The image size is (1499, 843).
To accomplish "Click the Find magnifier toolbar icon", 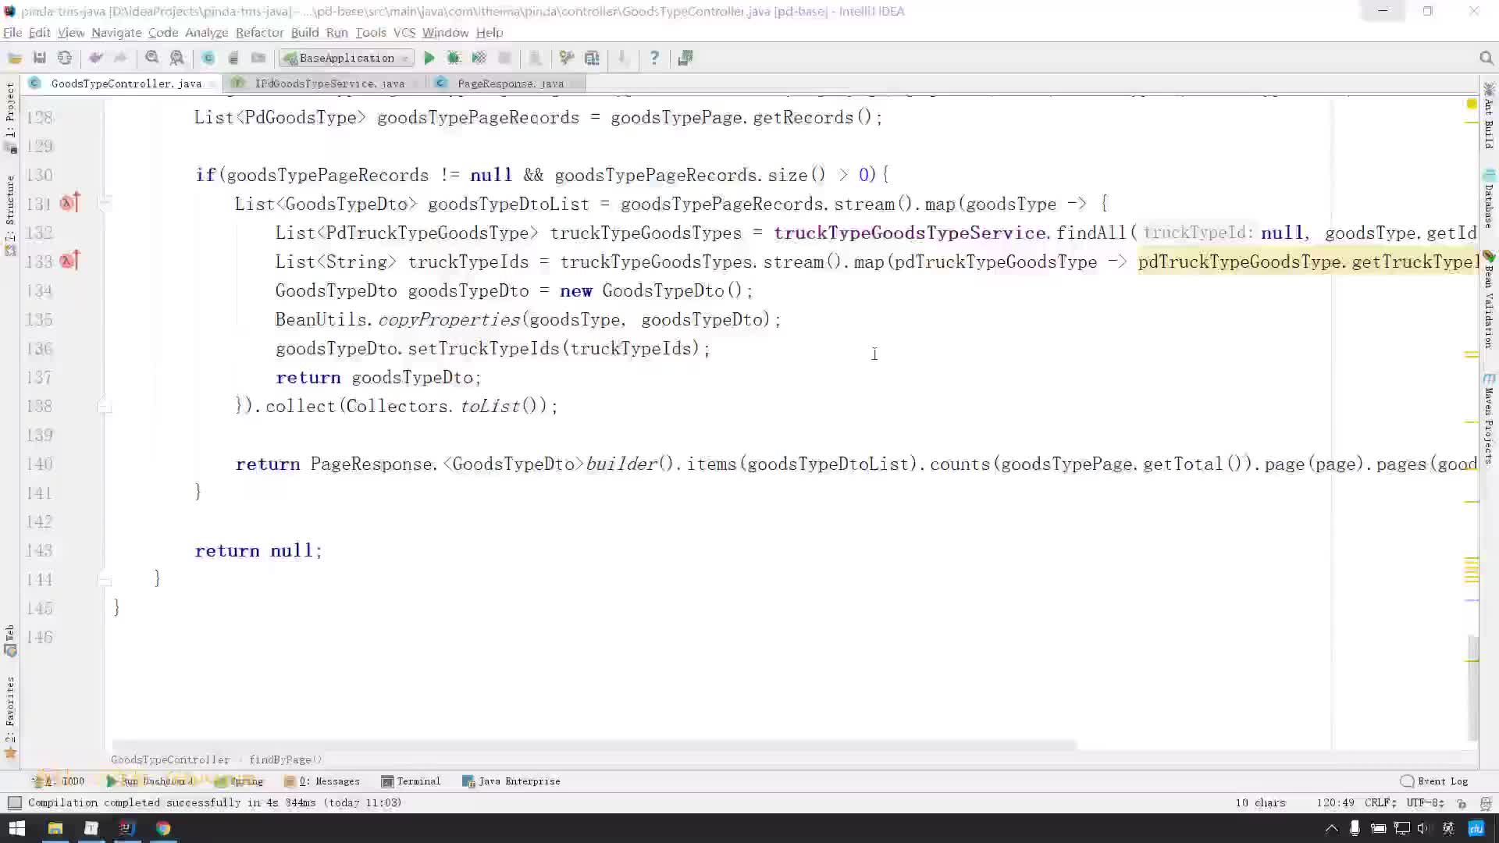I will [x=152, y=58].
